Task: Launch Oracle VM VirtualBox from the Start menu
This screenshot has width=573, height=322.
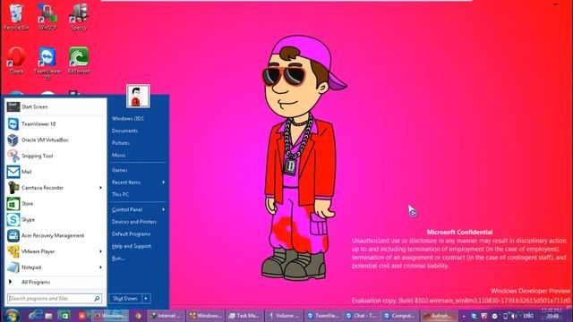Action: 56,140
